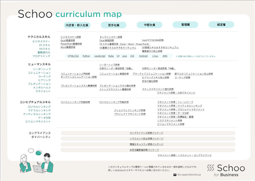Open マネジメント研修｜人材マネジメント link
The height and width of the screenshot is (181, 255).
coord(176,93)
